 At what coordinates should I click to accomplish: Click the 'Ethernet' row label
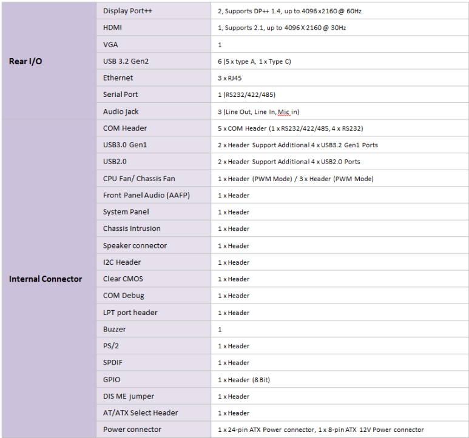[118, 78]
